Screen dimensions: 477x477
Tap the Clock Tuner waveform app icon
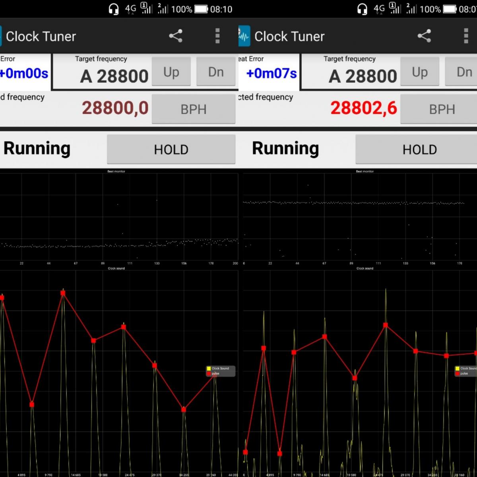tap(244, 36)
